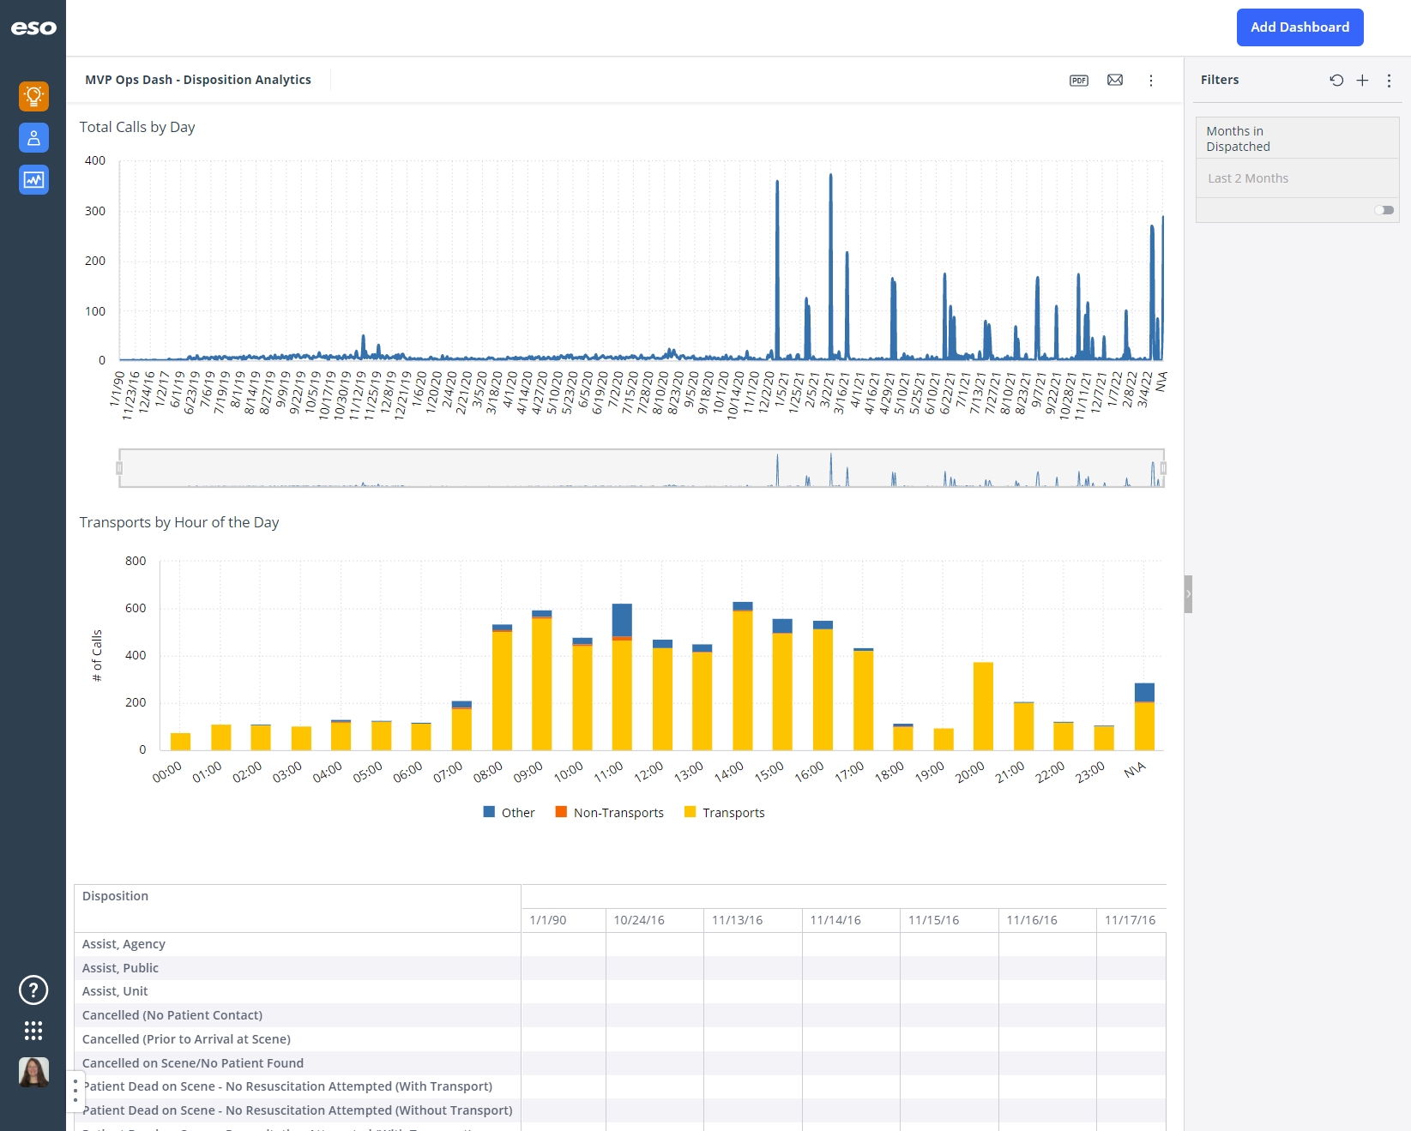Add a new filter using the plus icon
The image size is (1411, 1131).
(1362, 80)
